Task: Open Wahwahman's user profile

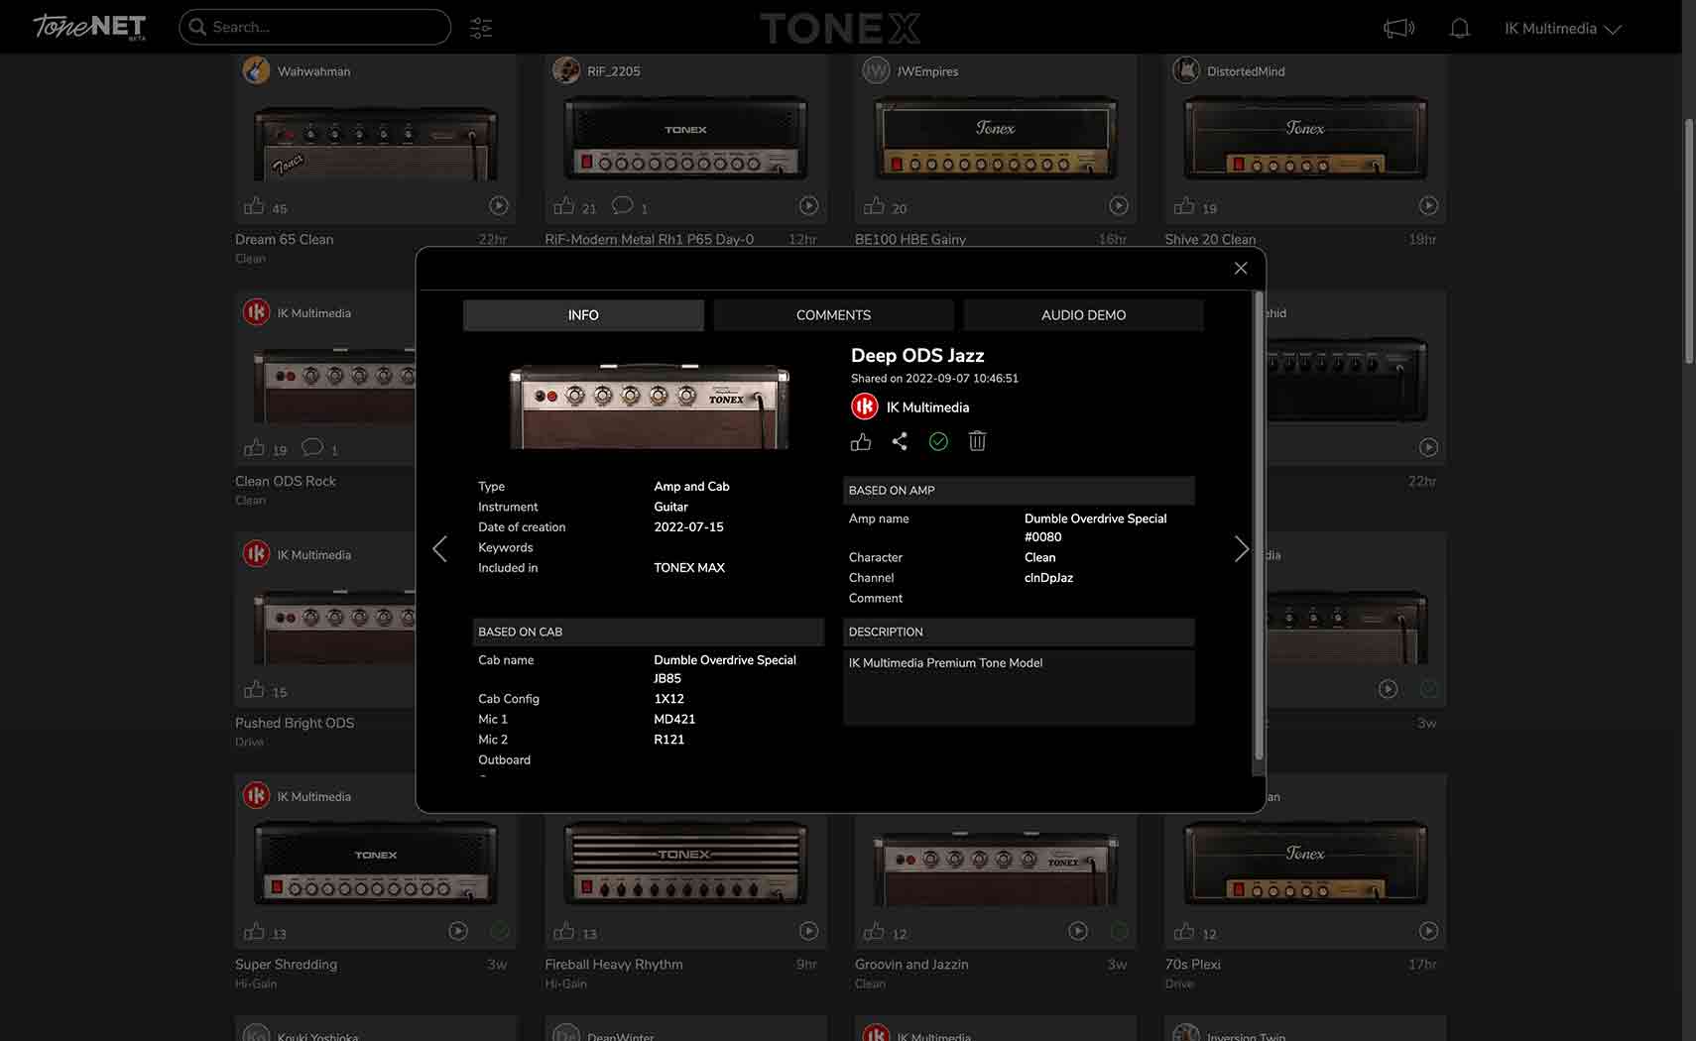Action: [x=297, y=70]
